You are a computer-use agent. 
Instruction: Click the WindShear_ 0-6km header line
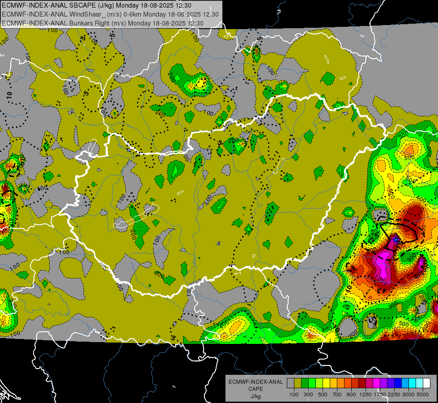tap(110, 14)
